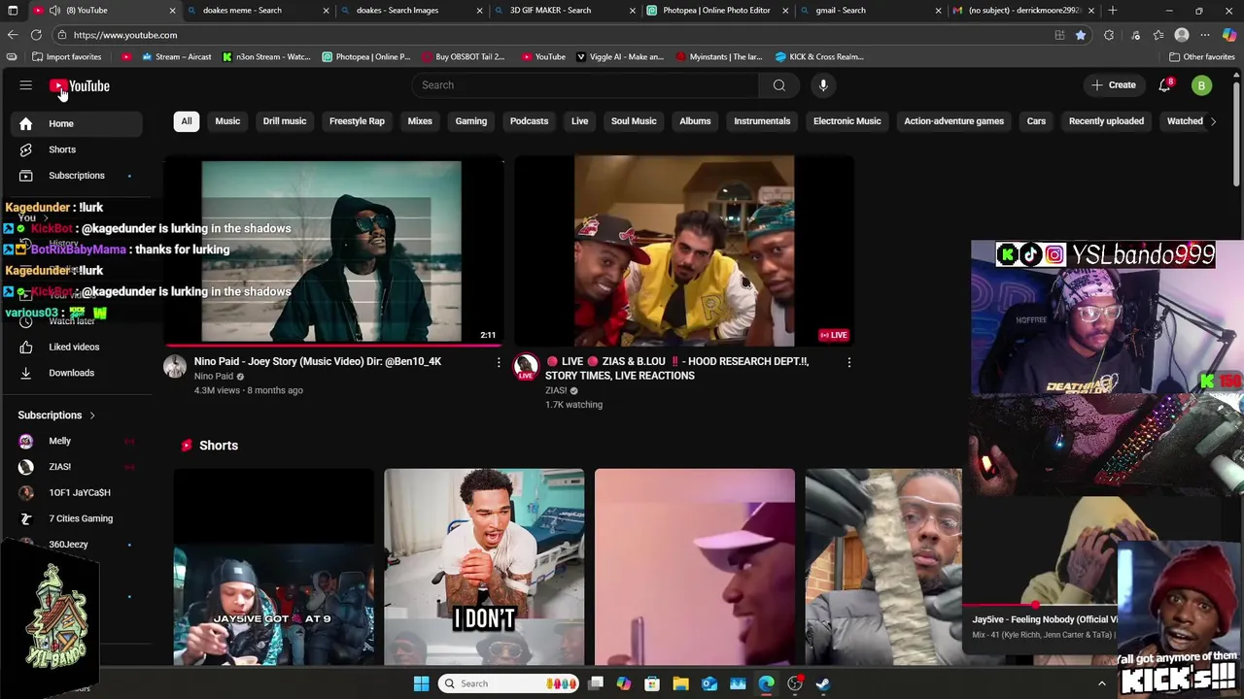Open File Explorer from the taskbar
1244x699 pixels.
(x=680, y=683)
